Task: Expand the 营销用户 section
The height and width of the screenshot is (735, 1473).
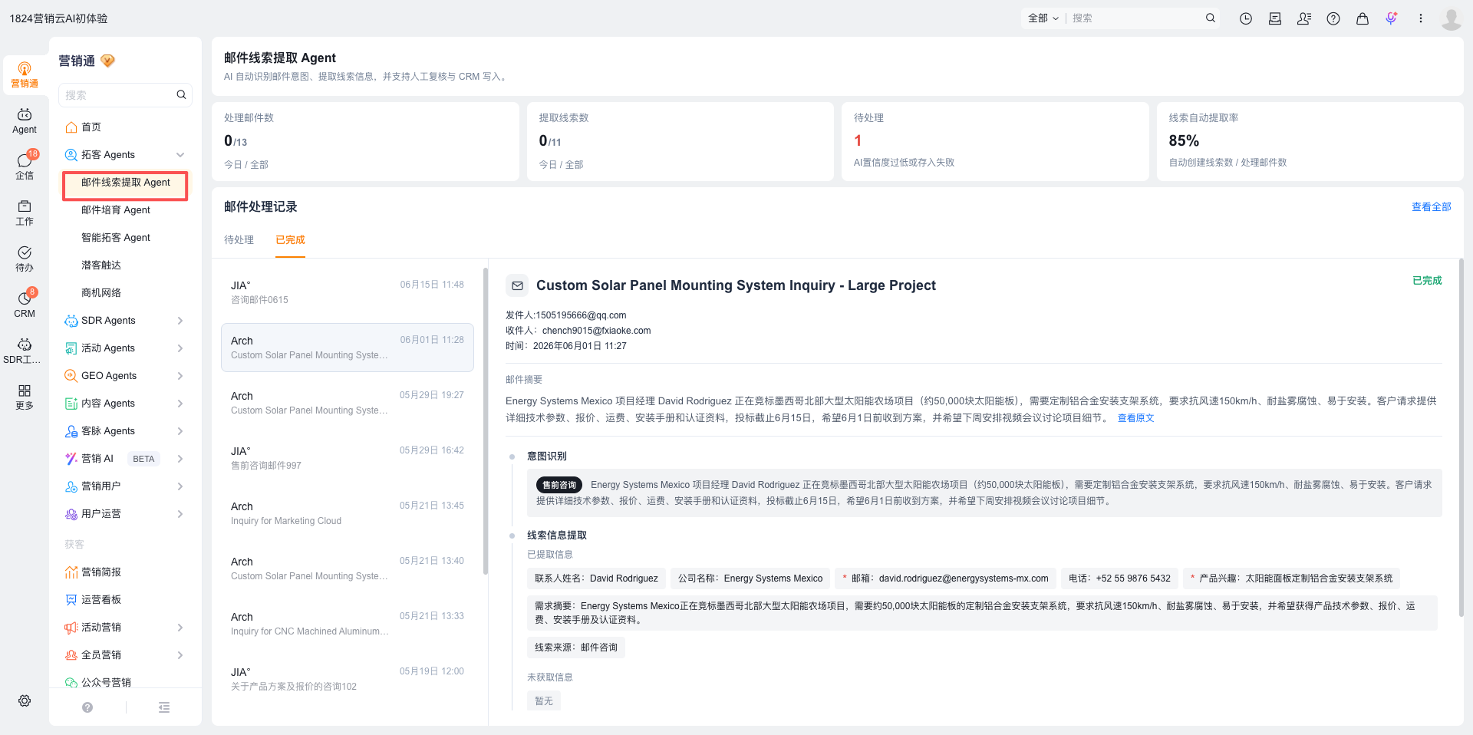Action: click(x=180, y=486)
